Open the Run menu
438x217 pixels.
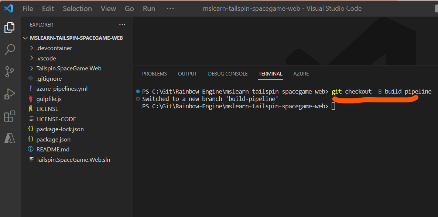click(149, 8)
